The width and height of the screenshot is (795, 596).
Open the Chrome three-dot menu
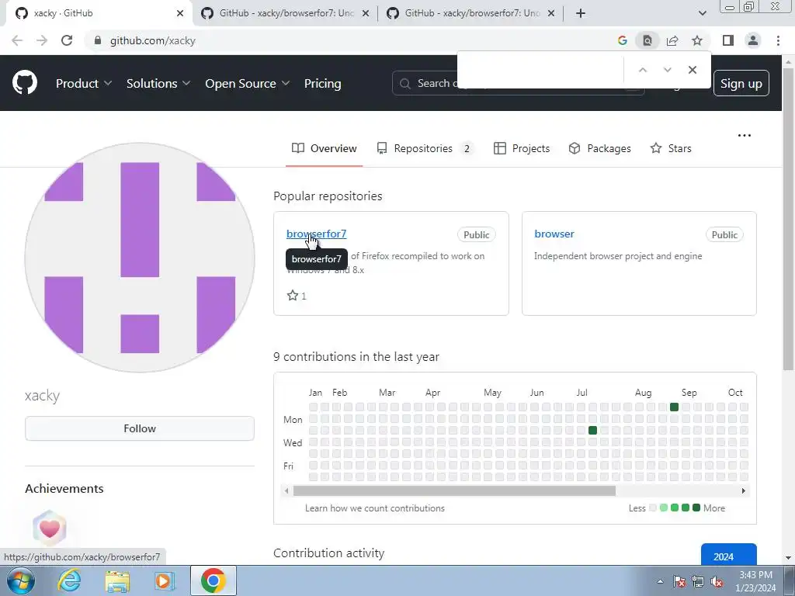(778, 40)
